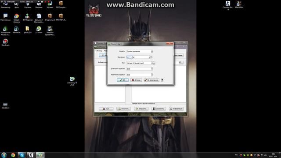Click the Тест button in ArtMoney

(106, 109)
